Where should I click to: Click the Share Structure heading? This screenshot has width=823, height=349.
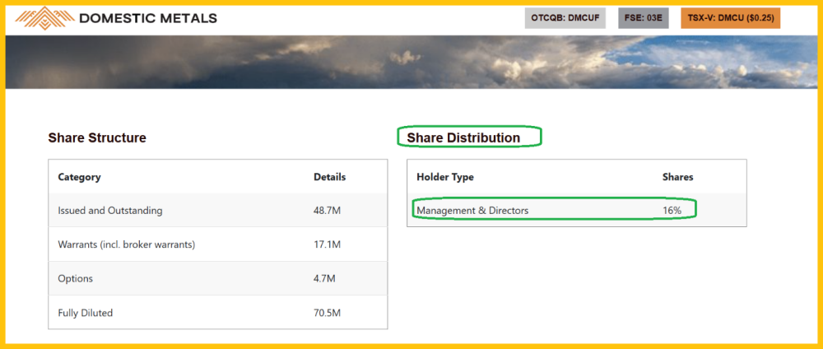97,138
